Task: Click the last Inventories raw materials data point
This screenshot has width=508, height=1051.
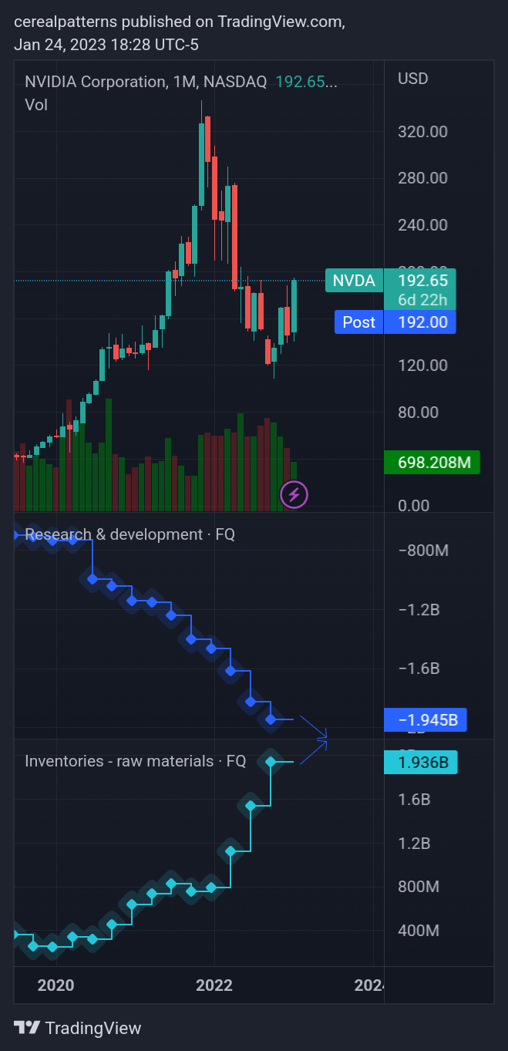Action: pos(271,762)
